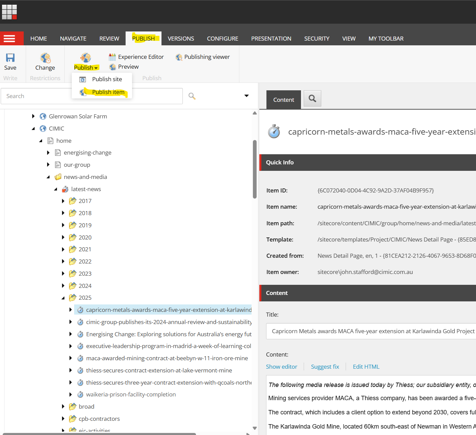Image resolution: width=476 pixels, height=435 pixels.
Task: Choose Publish item from dropdown
Action: point(108,92)
